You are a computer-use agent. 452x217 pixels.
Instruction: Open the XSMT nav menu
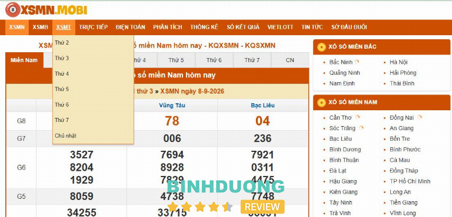point(64,28)
